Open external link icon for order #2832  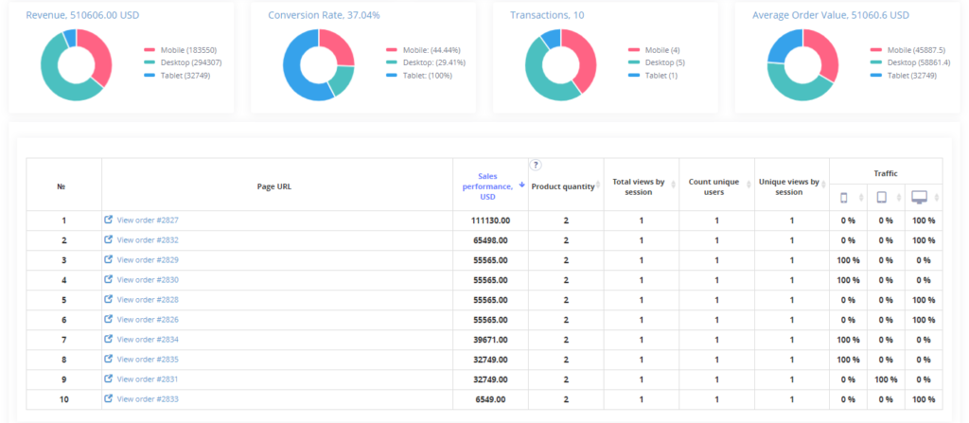point(109,239)
